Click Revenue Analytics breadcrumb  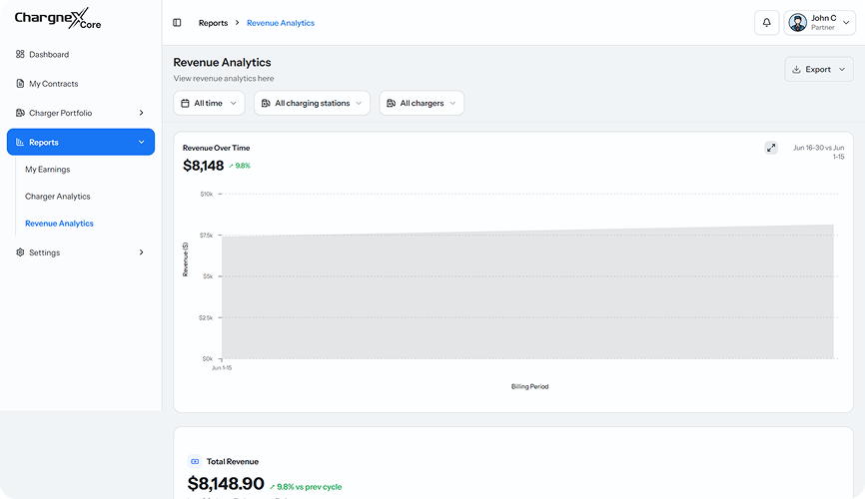pos(281,23)
